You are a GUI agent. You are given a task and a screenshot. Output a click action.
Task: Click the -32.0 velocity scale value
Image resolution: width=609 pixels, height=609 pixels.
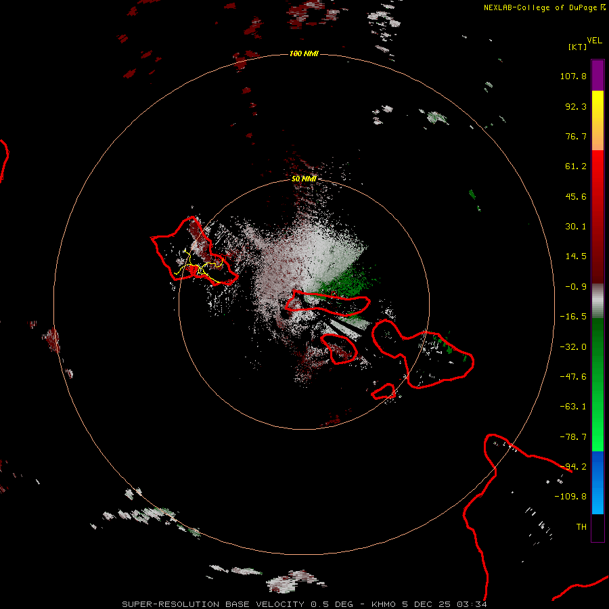coord(573,347)
